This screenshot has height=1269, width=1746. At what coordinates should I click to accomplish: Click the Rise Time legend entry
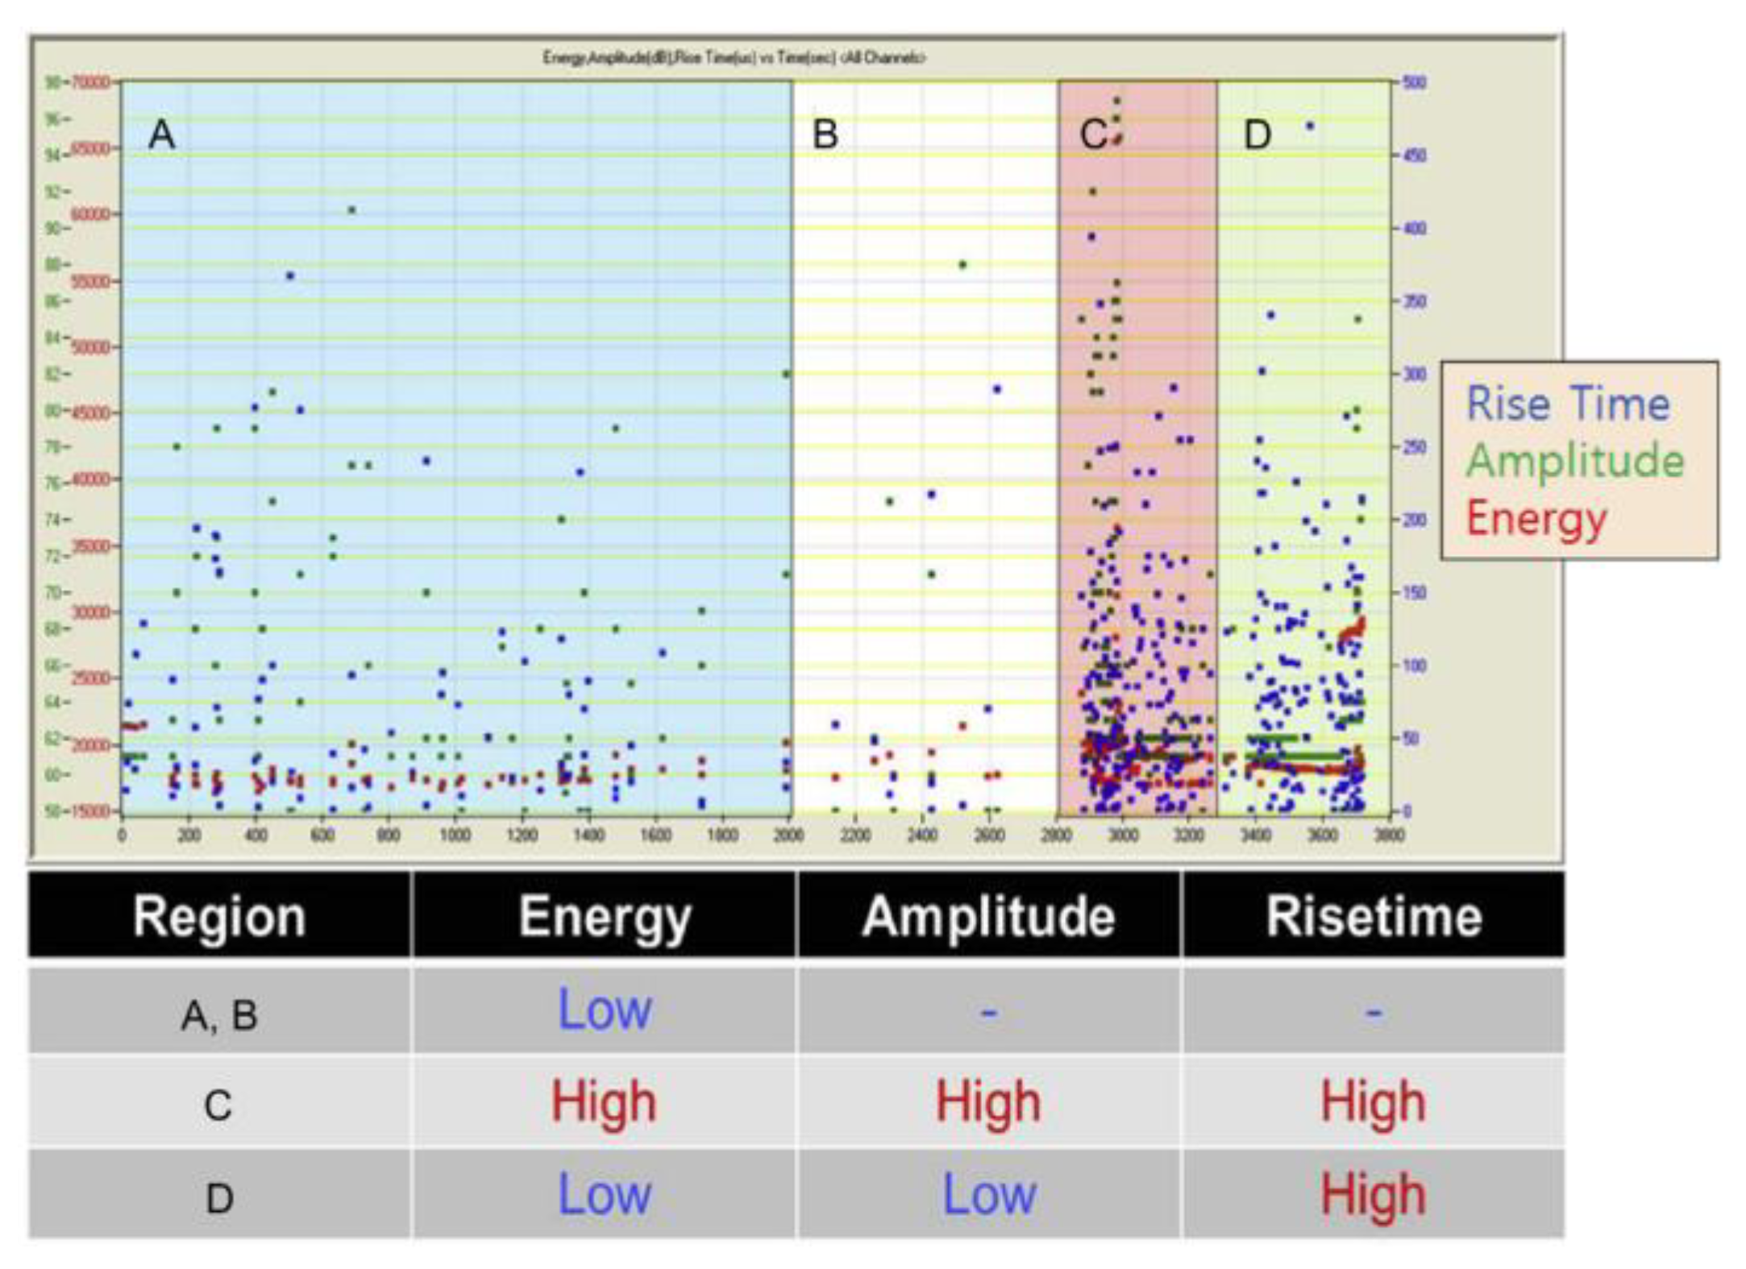pos(1567,404)
